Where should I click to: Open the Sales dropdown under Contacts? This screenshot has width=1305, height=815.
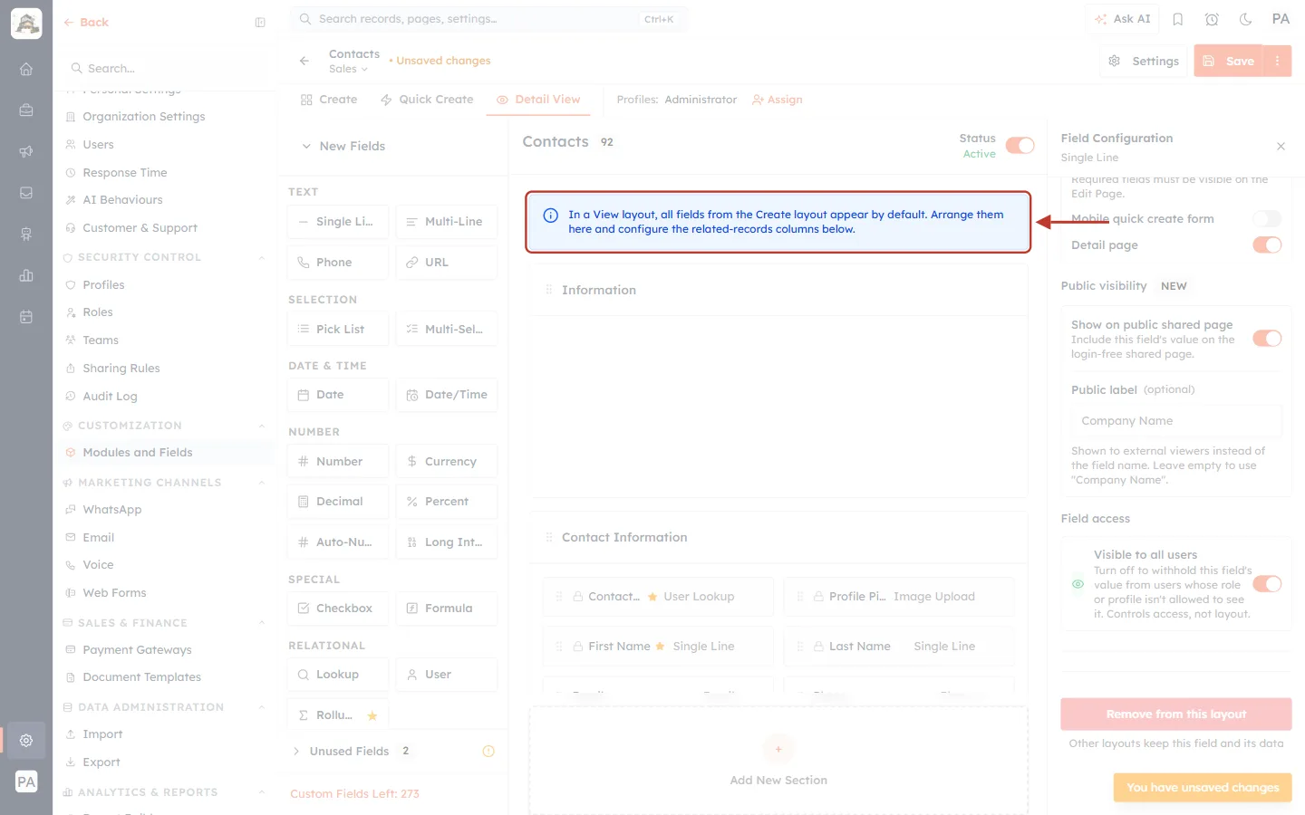tap(348, 69)
